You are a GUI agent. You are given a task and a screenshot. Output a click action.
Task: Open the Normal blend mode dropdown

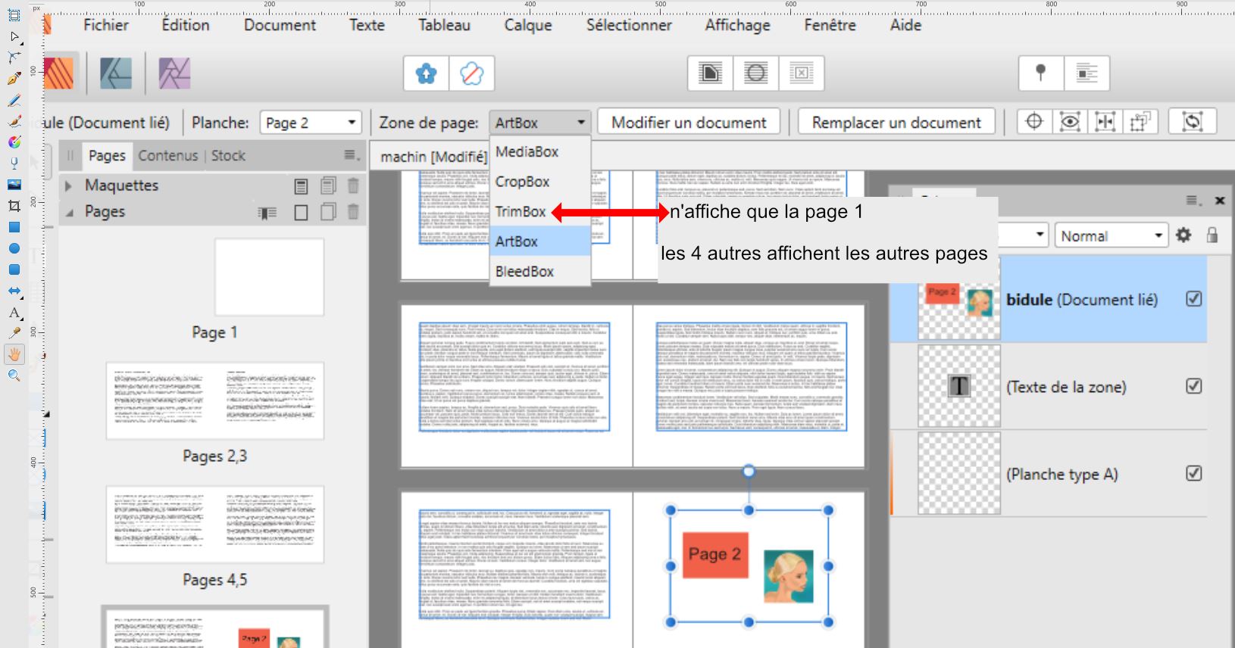click(x=1111, y=235)
